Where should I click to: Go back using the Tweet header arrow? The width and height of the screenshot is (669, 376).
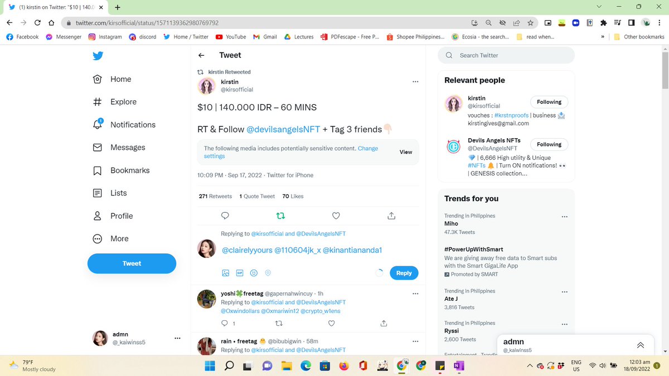[x=201, y=55]
